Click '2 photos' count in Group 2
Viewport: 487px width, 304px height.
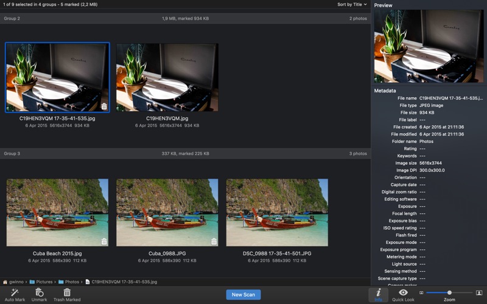[358, 18]
